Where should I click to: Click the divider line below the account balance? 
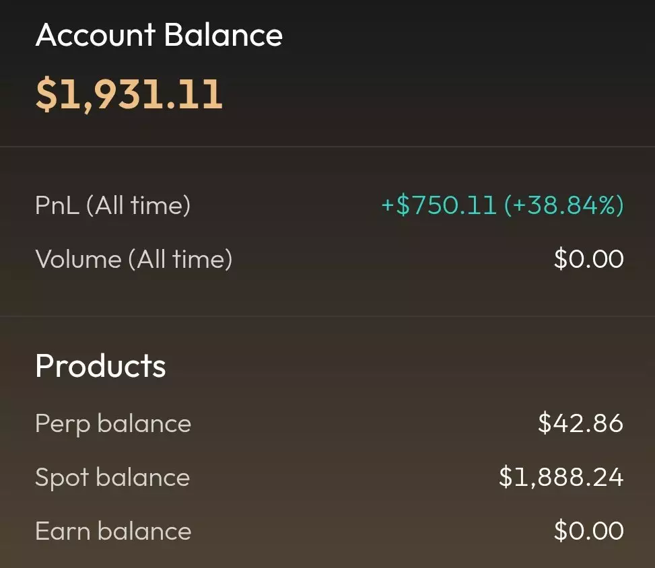pos(327,146)
